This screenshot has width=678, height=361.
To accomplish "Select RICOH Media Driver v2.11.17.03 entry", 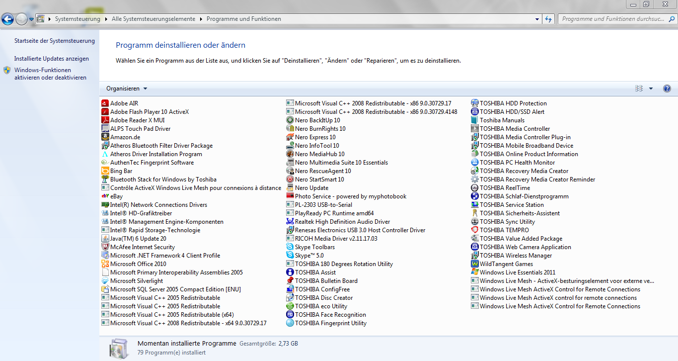I will click(332, 239).
